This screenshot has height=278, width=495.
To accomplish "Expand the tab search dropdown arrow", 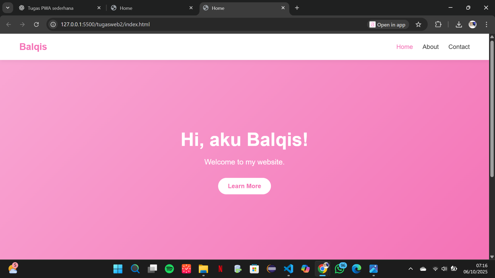I will pyautogui.click(x=8, y=8).
